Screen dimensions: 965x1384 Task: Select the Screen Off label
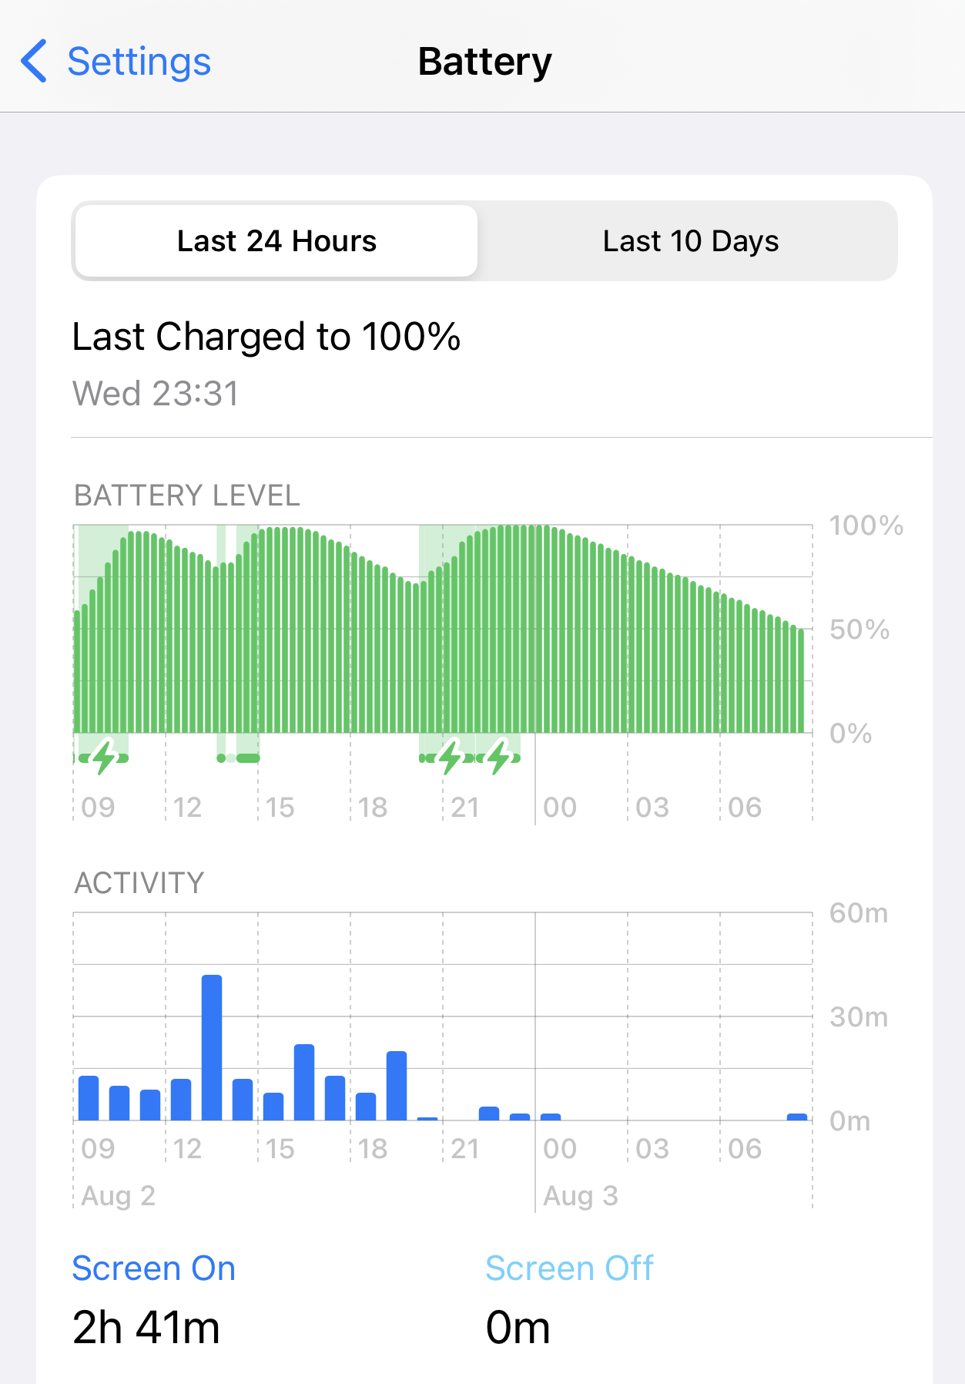click(x=569, y=1268)
